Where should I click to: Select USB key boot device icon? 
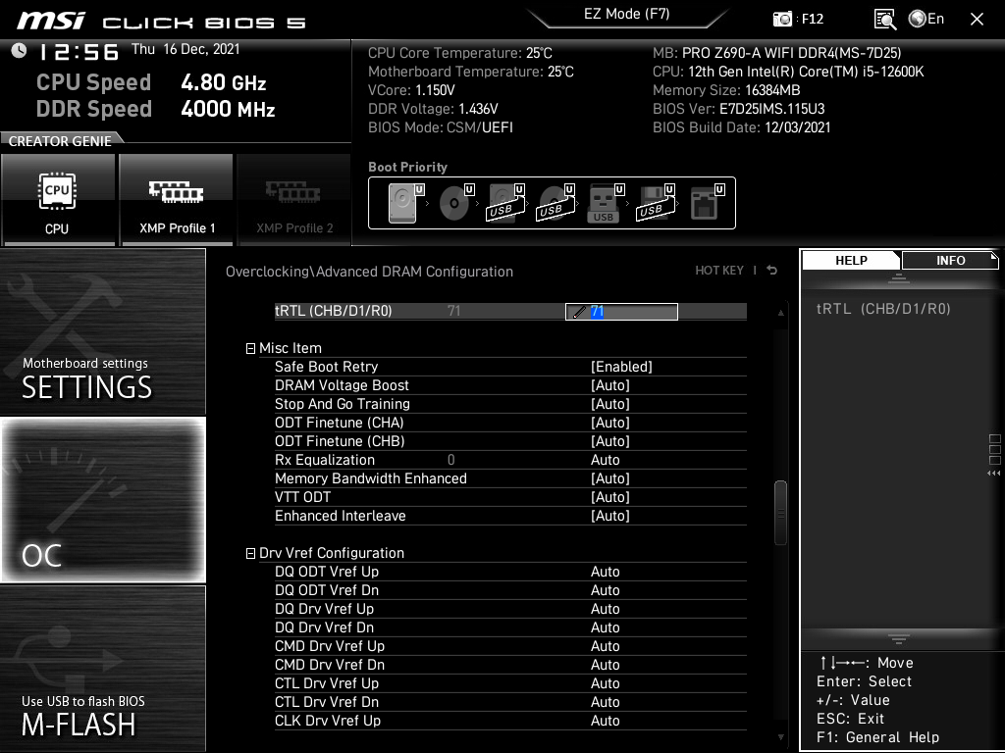point(605,202)
